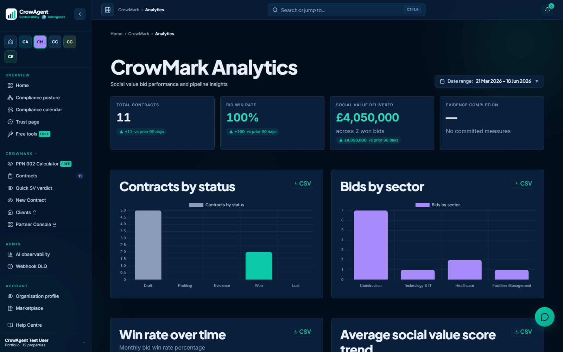This screenshot has height=352, width=563.
Task: Select the home product switcher icon
Action: tap(11, 42)
